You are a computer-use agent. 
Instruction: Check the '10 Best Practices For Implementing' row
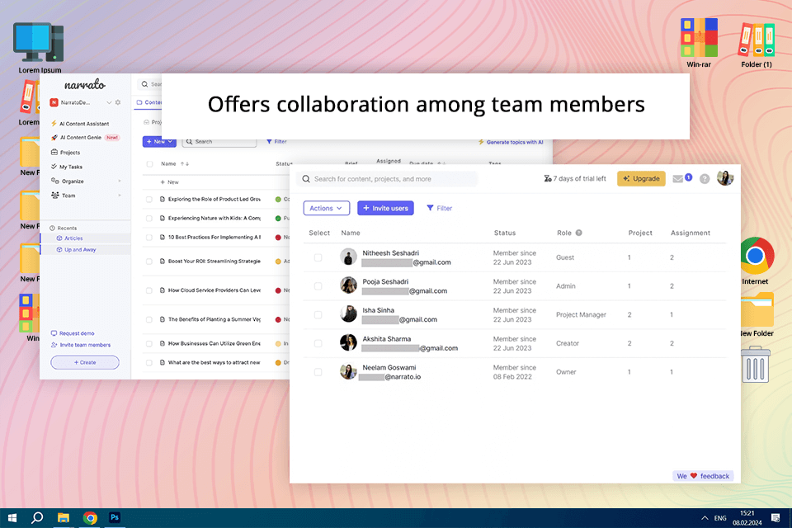click(149, 238)
